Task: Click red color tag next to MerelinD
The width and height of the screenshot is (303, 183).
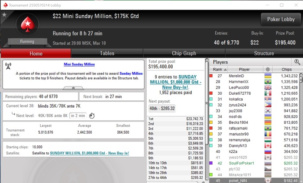Action: click(211, 76)
